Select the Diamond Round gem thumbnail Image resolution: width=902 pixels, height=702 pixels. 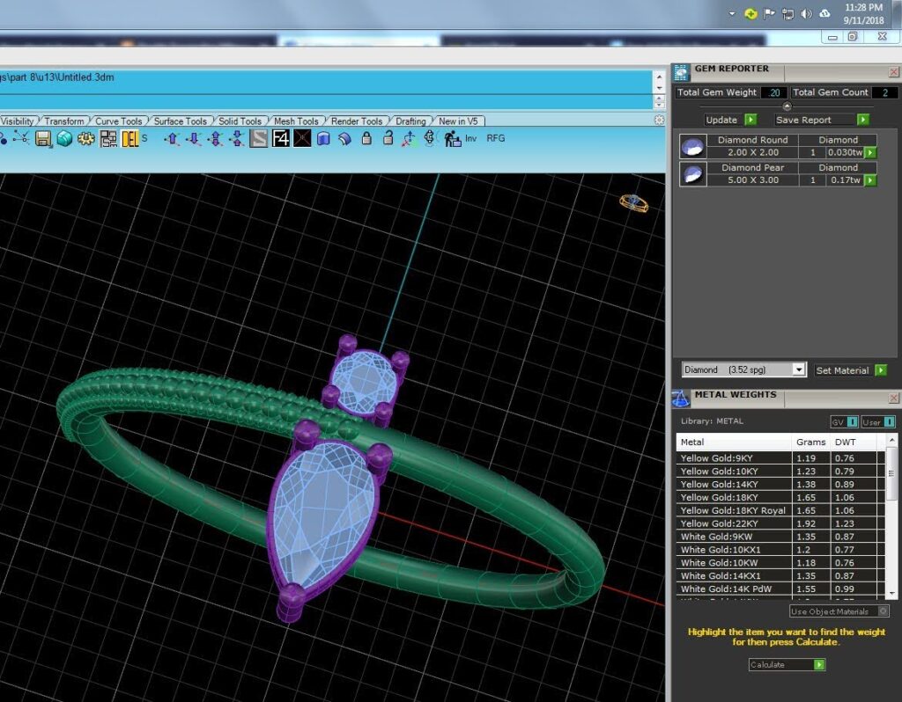(x=692, y=146)
